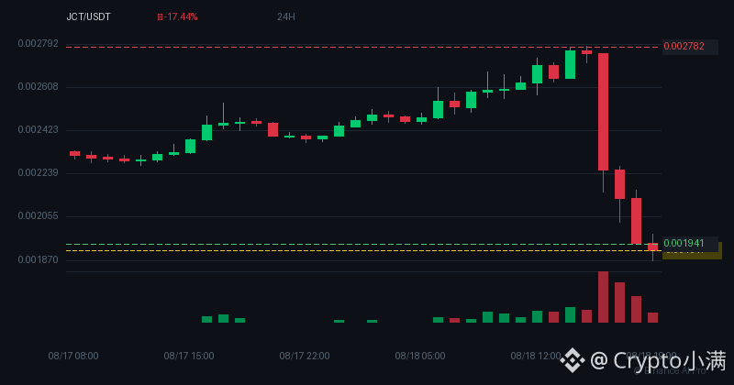This screenshot has height=385, width=734.
Task: Select the 0.002608 price axis label
Action: click(39, 86)
